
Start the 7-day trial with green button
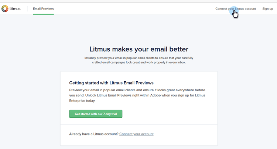(x=96, y=114)
